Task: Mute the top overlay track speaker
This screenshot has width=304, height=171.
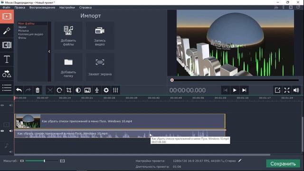Action: [10, 105]
